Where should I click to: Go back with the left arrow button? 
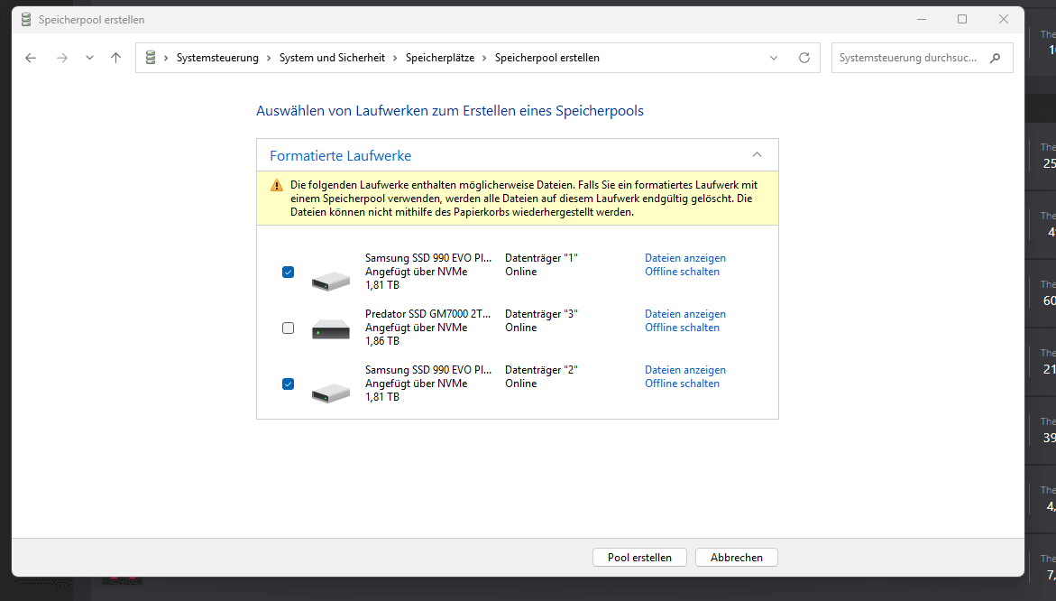point(31,58)
